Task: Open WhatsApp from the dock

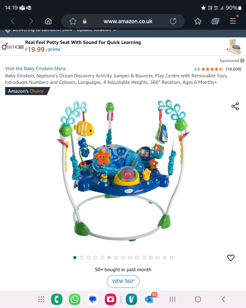Action: 75,299
